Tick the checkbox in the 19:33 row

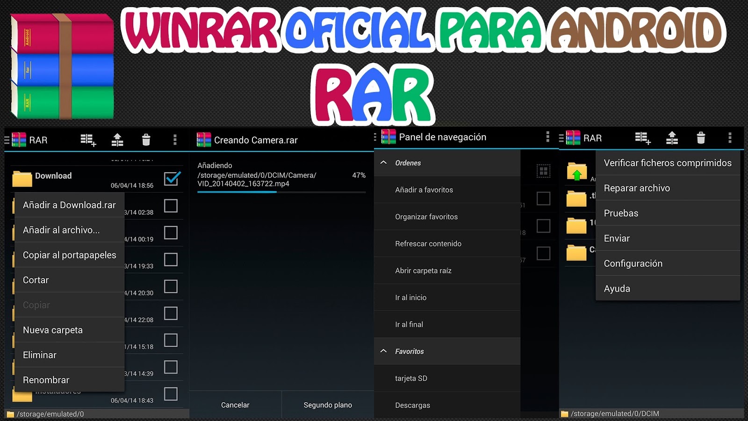[171, 260]
